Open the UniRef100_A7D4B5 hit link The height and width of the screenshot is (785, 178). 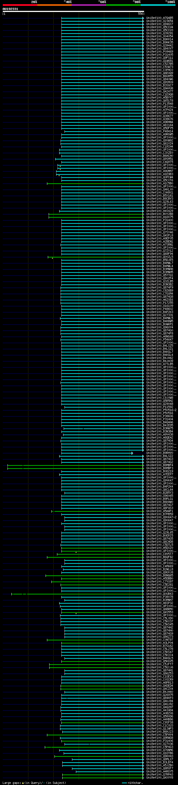(160, 18)
